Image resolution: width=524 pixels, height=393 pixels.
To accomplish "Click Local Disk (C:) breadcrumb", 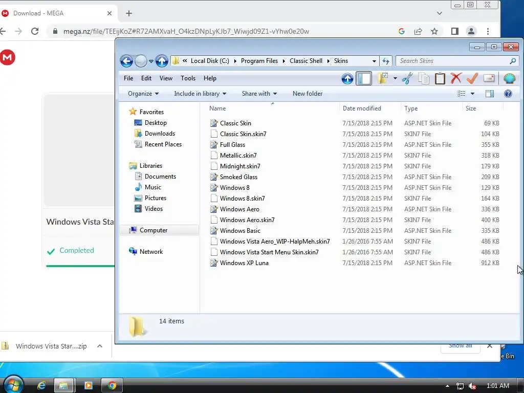I will (x=210, y=61).
